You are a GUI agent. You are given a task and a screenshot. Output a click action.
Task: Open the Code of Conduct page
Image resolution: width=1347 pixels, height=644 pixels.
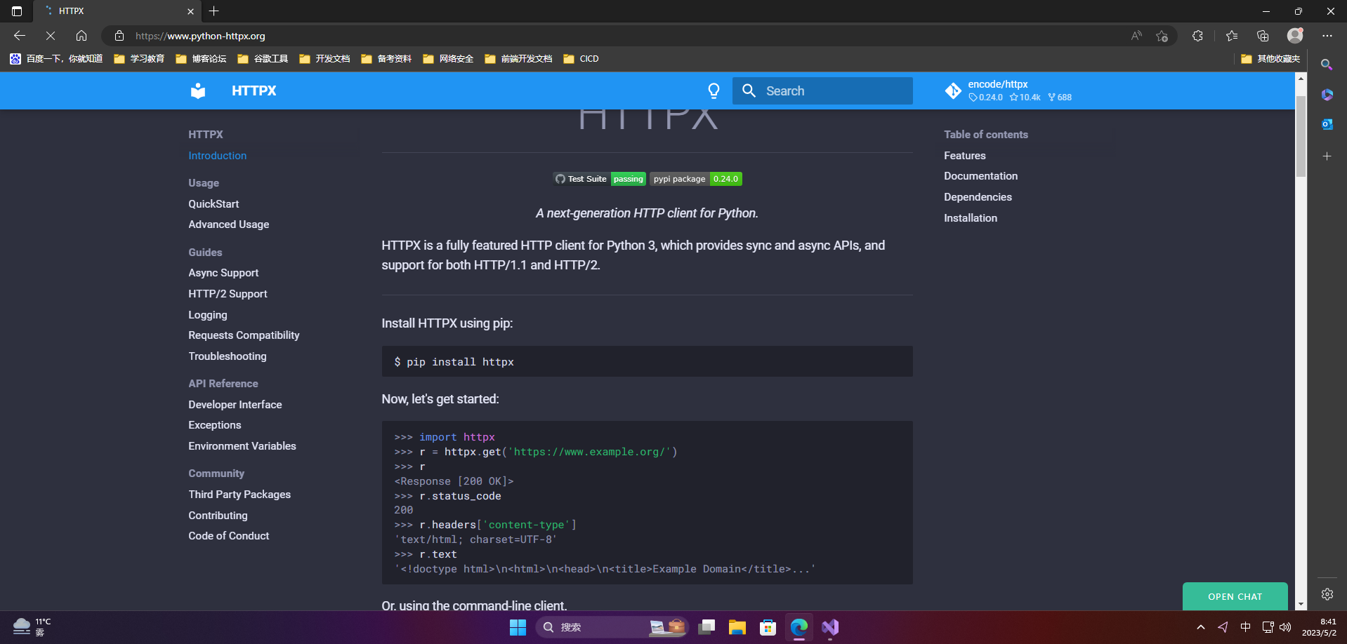tap(228, 536)
